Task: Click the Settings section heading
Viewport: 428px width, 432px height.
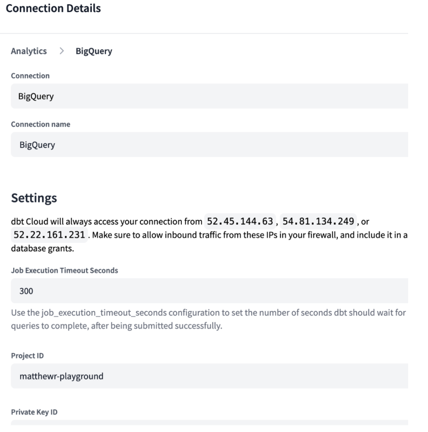Action: click(34, 198)
